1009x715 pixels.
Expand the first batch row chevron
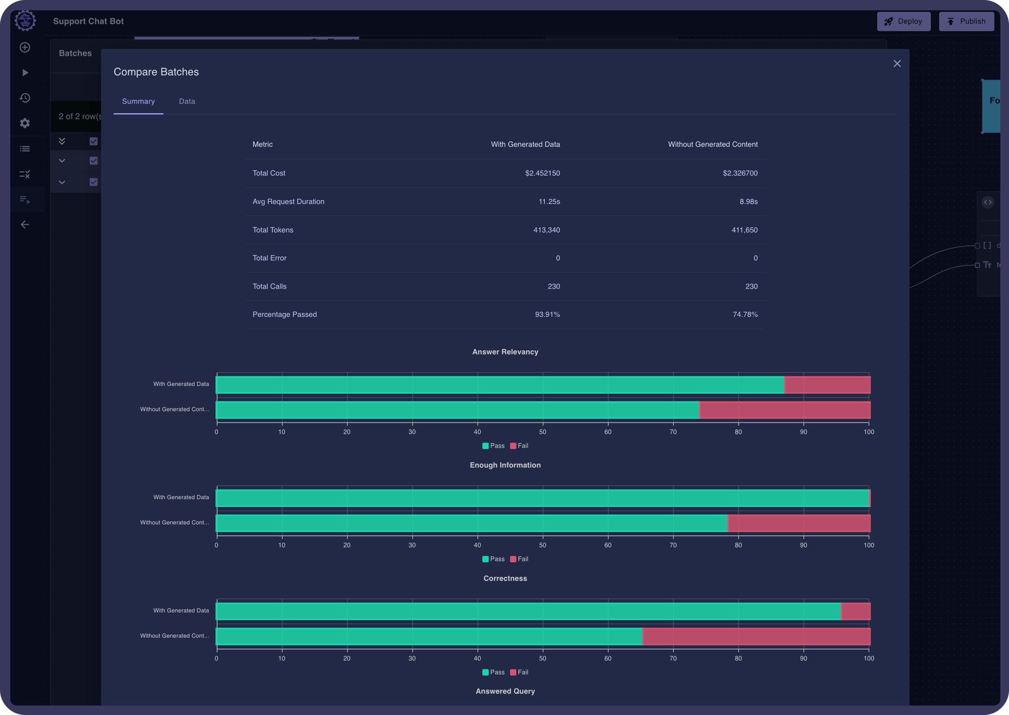coord(62,160)
